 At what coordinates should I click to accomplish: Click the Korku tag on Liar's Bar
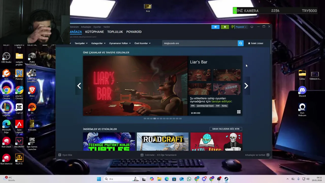tap(224, 106)
